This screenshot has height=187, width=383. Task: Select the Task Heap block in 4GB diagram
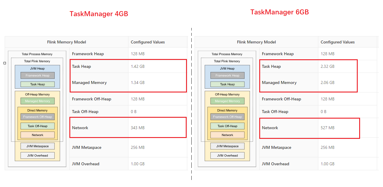coord(37,84)
